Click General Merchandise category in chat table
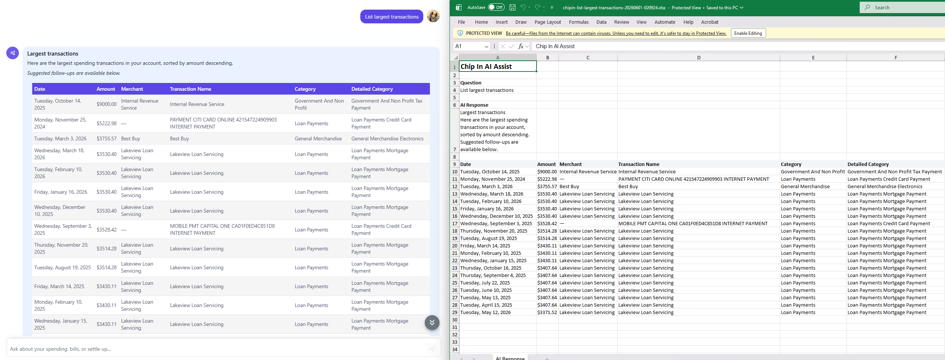945x360 pixels. pos(318,139)
